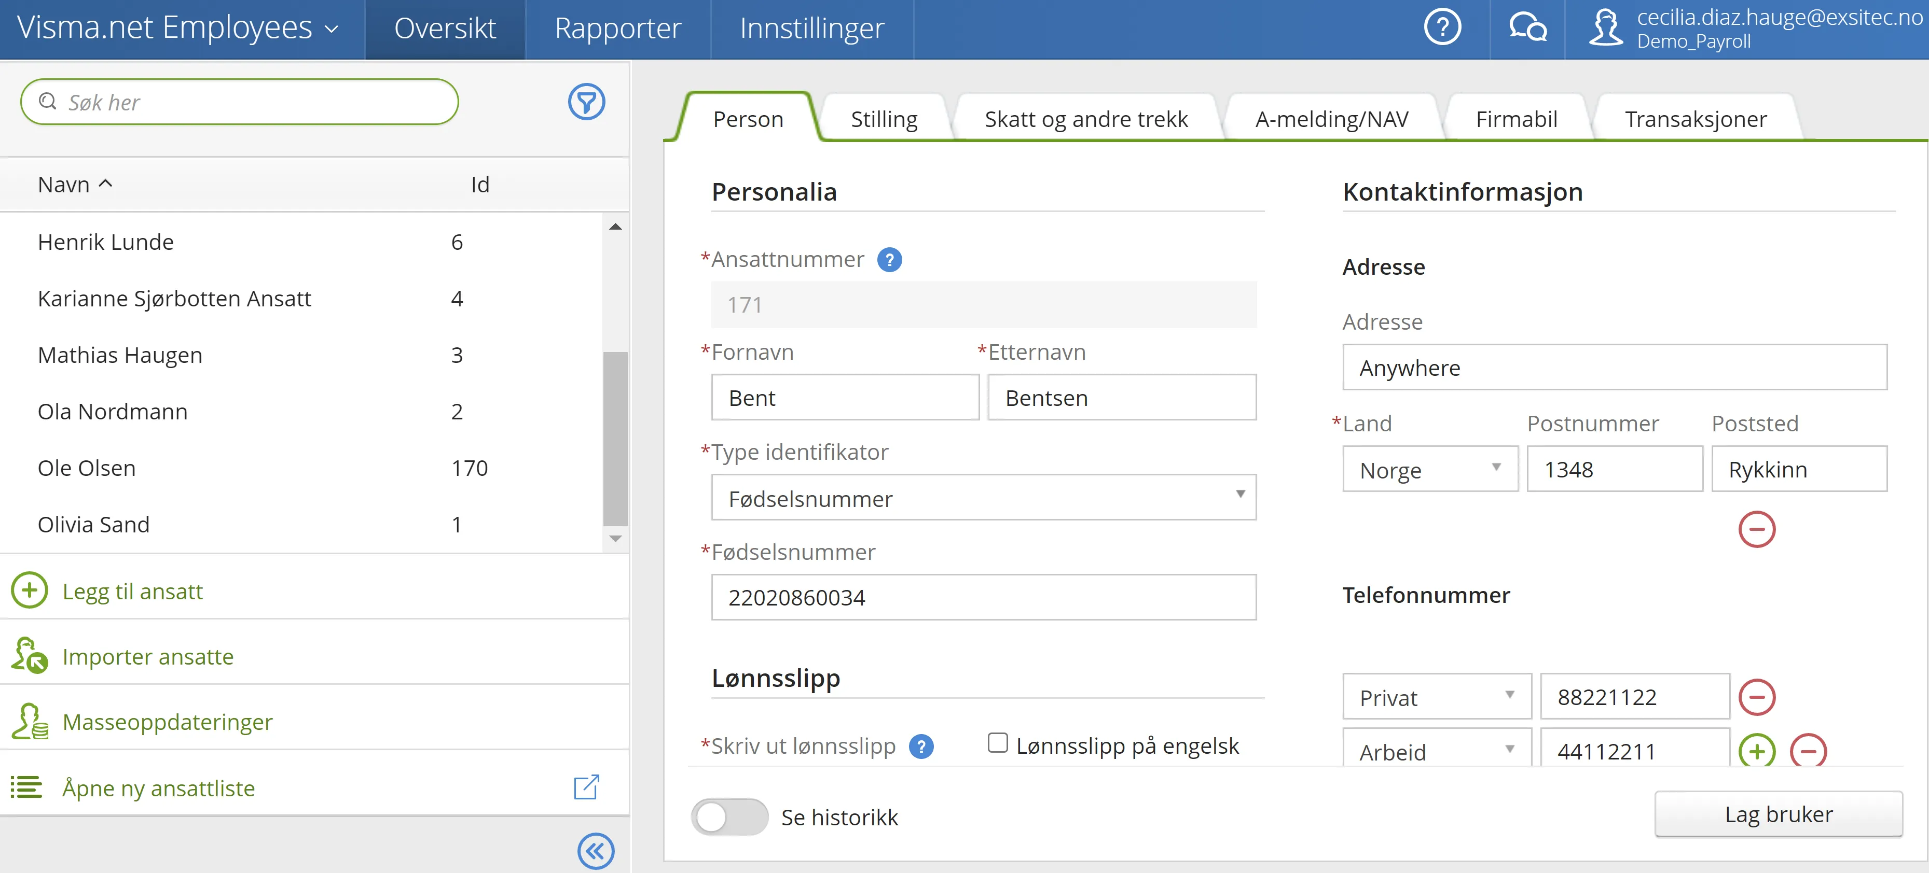The height and width of the screenshot is (873, 1929).
Task: Click the Legg til ansatt link
Action: click(x=132, y=591)
